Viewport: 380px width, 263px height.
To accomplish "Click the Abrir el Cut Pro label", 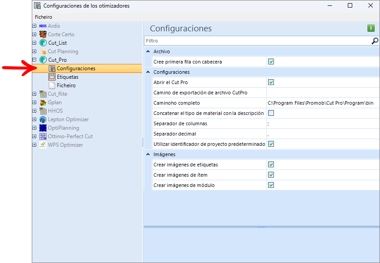I will tap(171, 82).
